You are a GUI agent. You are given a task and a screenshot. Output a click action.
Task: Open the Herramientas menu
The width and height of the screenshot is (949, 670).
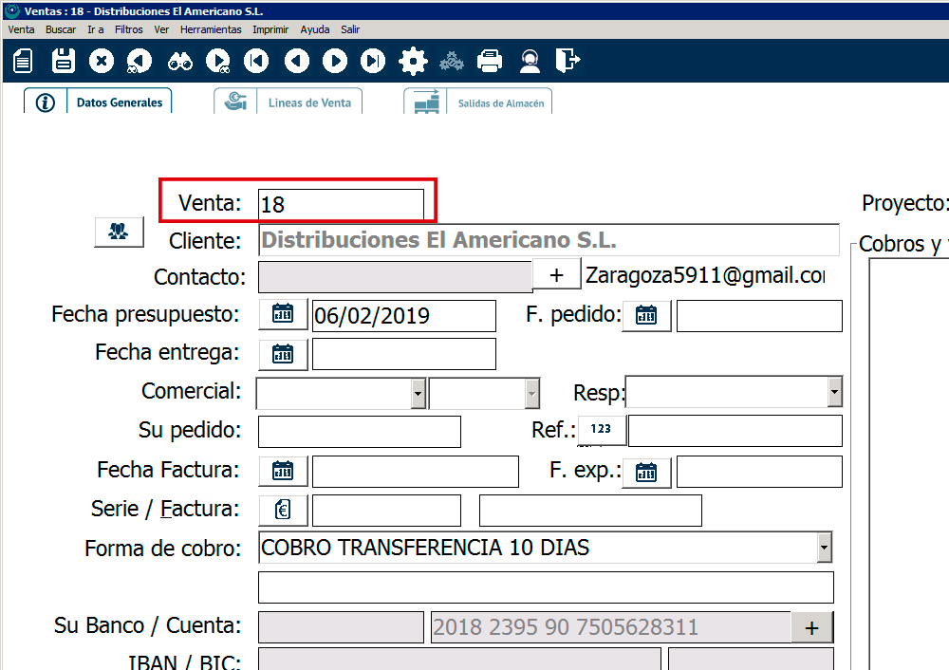[211, 29]
